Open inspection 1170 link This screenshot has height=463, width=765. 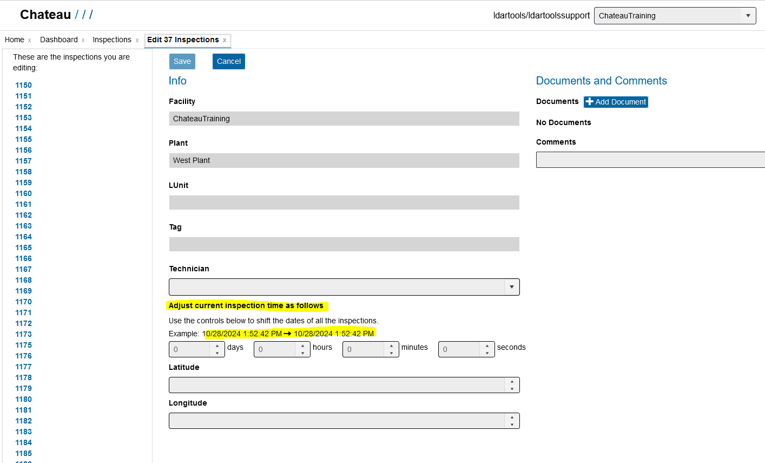tap(23, 302)
